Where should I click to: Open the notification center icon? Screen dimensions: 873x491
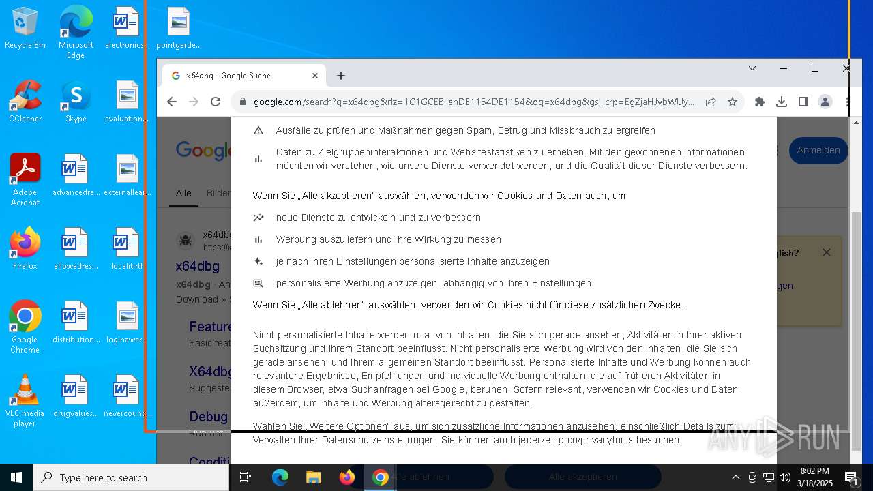(x=852, y=477)
